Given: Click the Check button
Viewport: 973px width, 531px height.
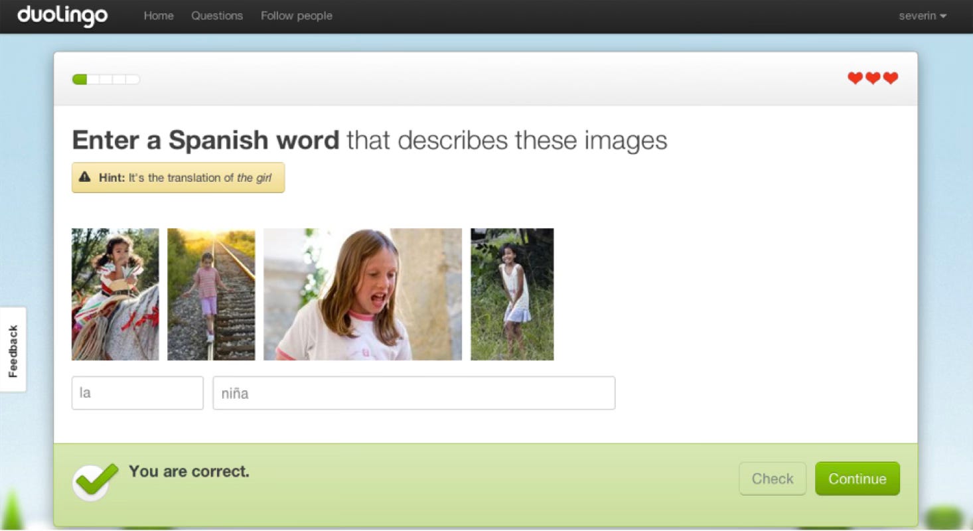Looking at the screenshot, I should (773, 479).
